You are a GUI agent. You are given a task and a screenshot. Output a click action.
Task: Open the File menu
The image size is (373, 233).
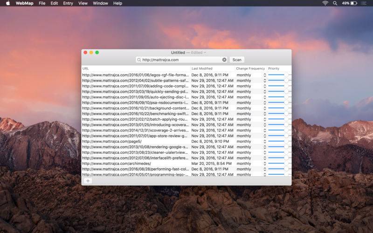coord(42,3)
